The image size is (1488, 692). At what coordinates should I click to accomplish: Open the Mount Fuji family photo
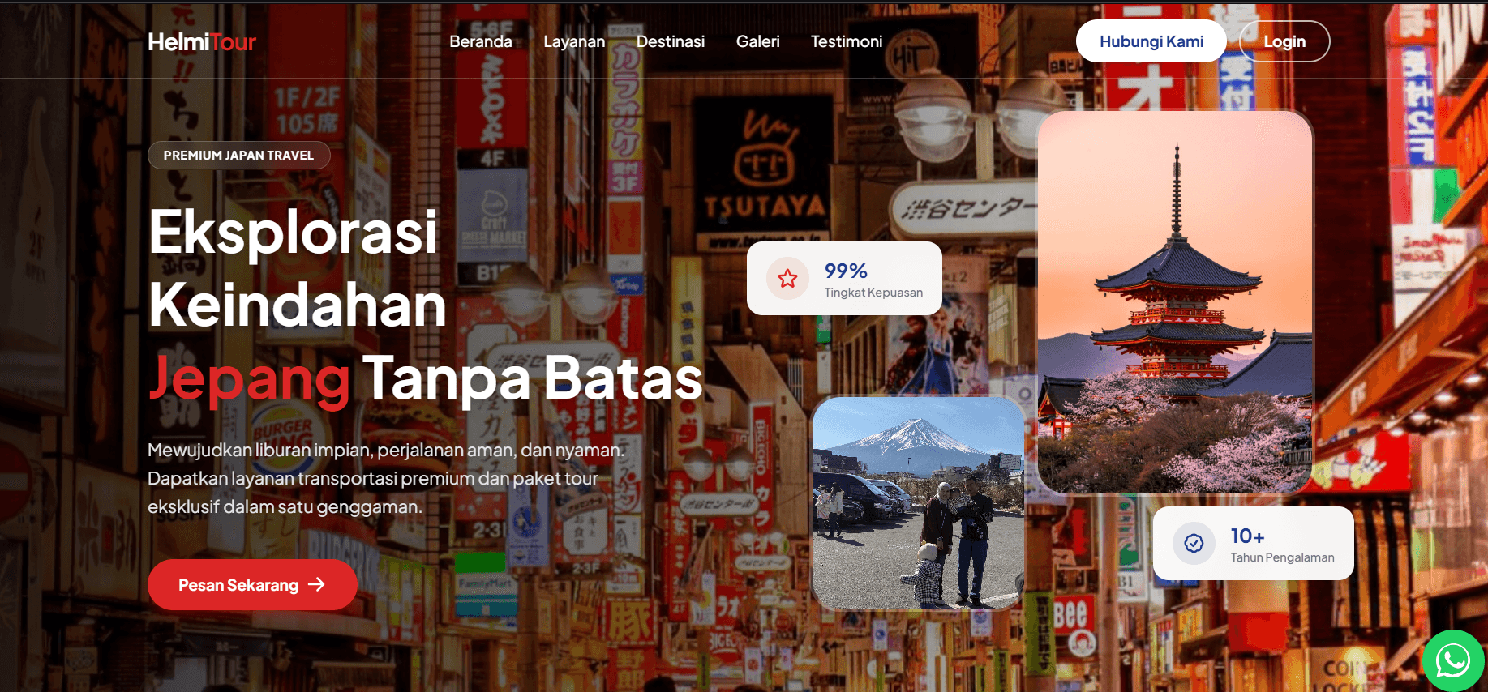[x=918, y=502]
